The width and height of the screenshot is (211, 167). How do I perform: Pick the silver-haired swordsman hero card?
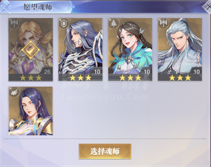(x=180, y=49)
